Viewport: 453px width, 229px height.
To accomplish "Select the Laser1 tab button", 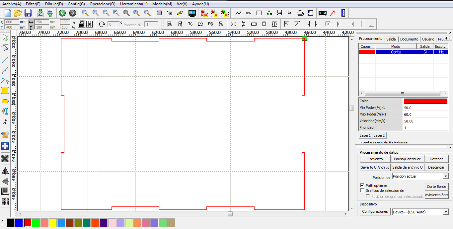I will [x=365, y=135].
